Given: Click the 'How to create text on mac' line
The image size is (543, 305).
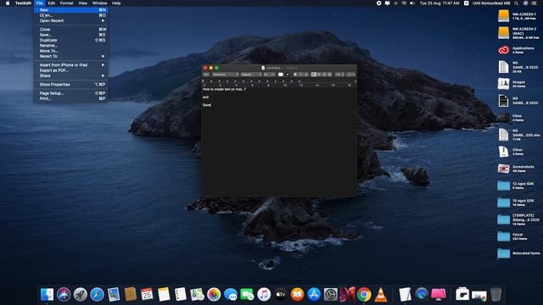Looking at the screenshot, I should 224,89.
